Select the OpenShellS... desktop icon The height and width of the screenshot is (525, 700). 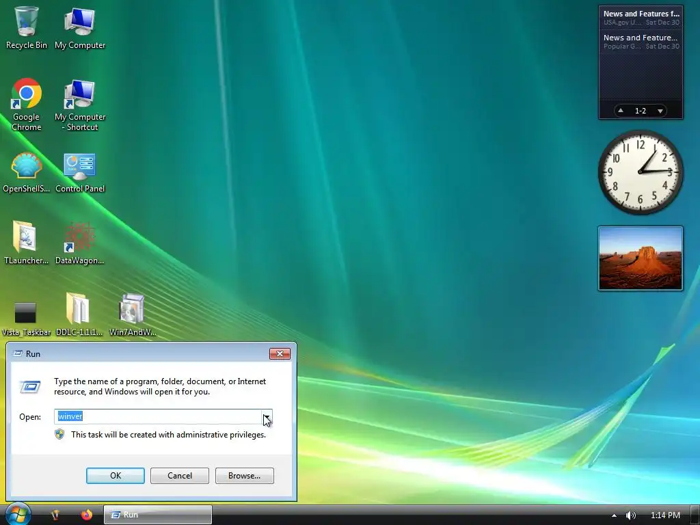click(27, 172)
